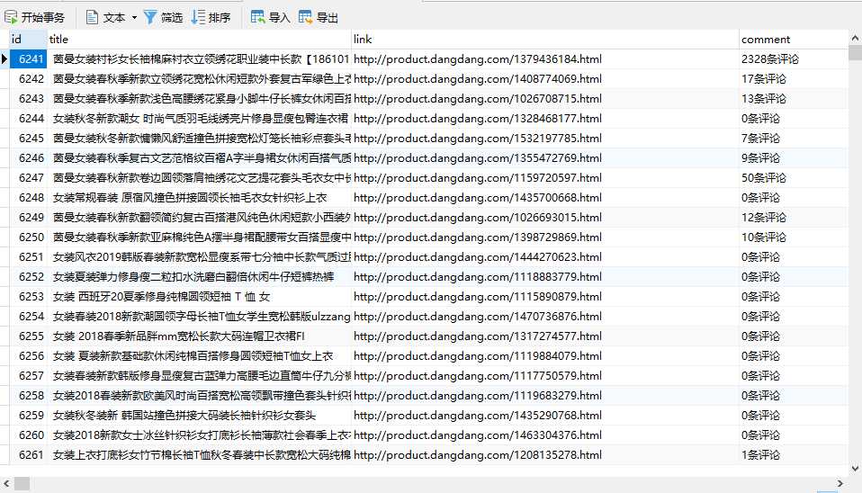
Task: Select comment cell 1条评论 in row 6261
Action: tap(794, 454)
